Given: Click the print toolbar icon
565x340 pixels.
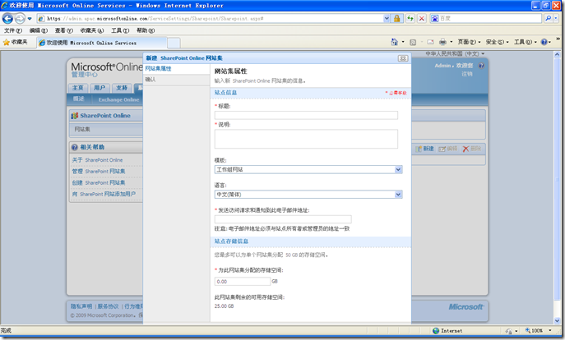Looking at the screenshot, I should pyautogui.click(x=442, y=42).
